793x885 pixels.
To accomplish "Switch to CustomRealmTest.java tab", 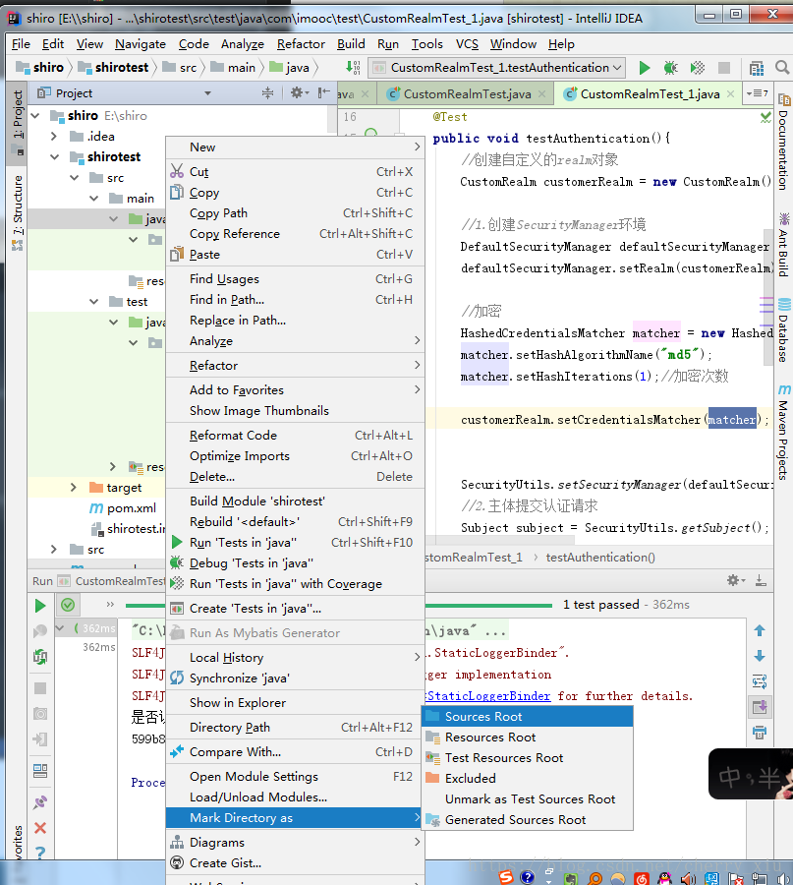I will (467, 94).
